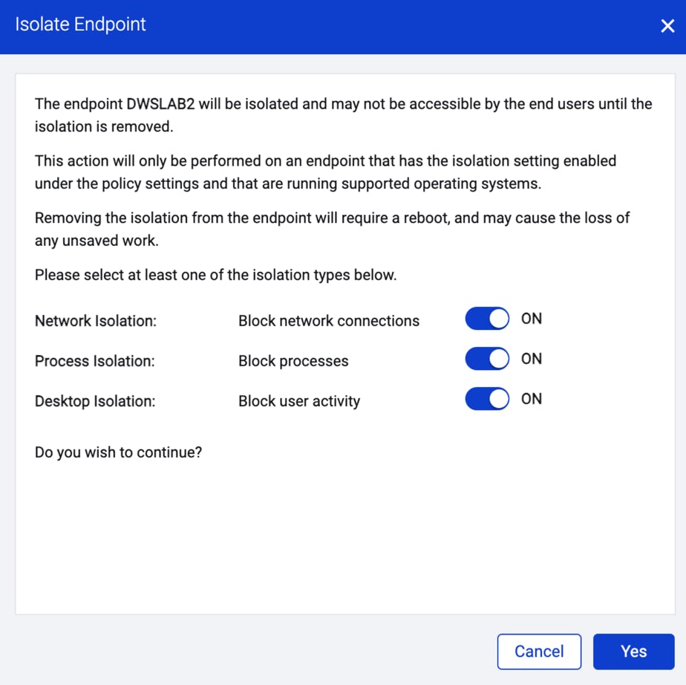Confirm isolation with Yes button
Viewport: 686px width, 685px height.
[x=633, y=652]
